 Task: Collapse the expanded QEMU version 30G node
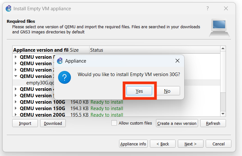click(16, 76)
